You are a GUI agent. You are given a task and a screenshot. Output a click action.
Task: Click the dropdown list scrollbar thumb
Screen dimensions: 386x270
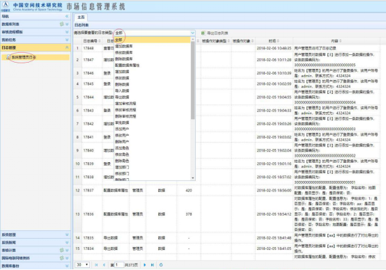[193, 80]
